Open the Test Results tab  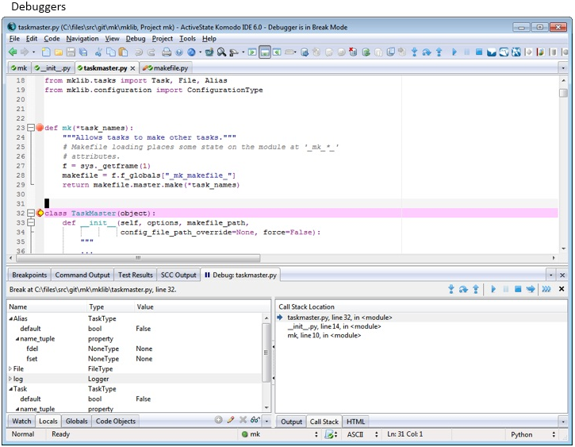click(136, 275)
